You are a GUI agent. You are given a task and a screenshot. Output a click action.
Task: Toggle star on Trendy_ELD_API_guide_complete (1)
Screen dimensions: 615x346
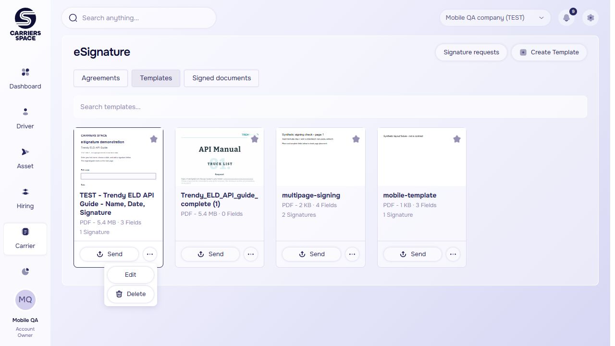(255, 139)
